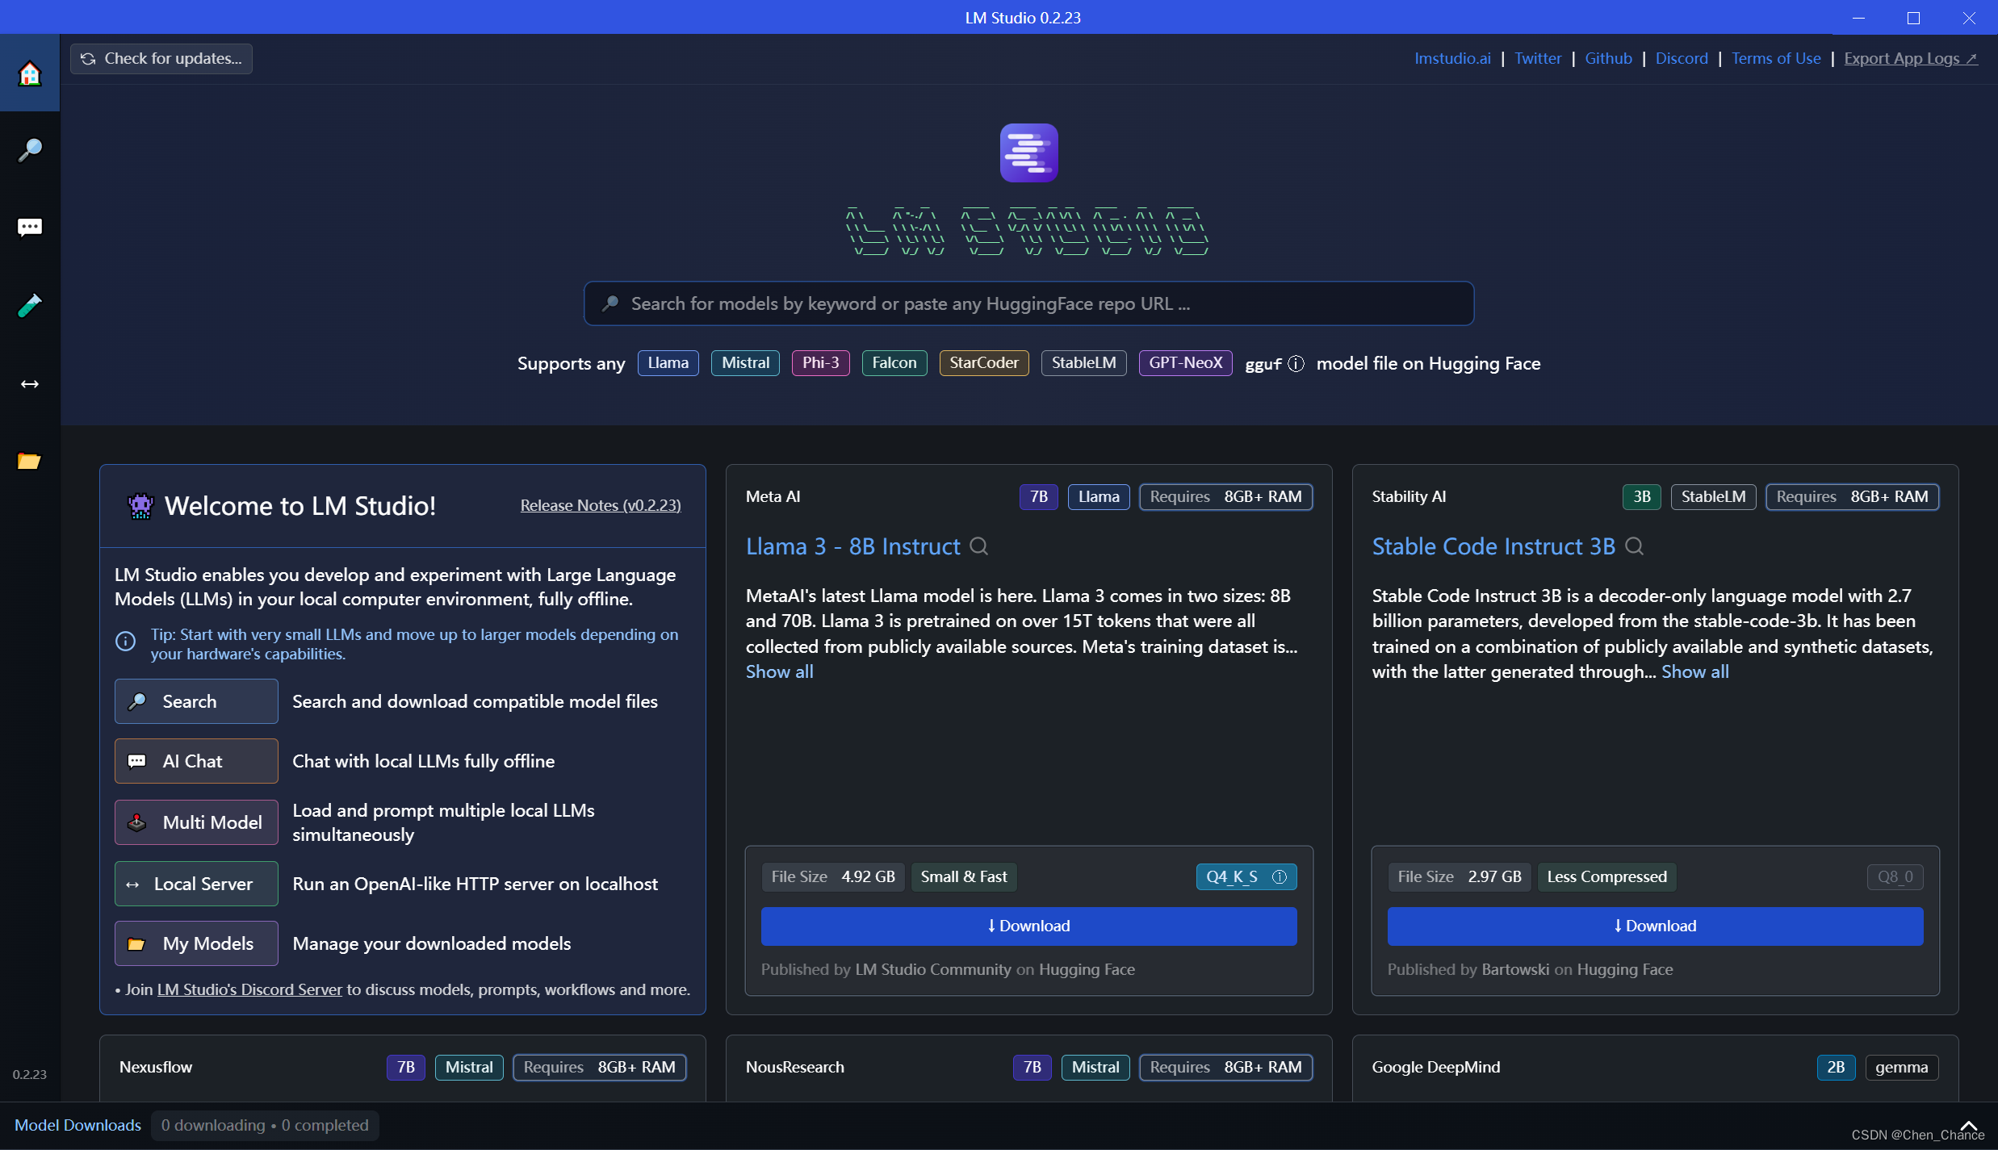Open the Multi Model button in welcome panel
The width and height of the screenshot is (1998, 1150).
point(196,822)
